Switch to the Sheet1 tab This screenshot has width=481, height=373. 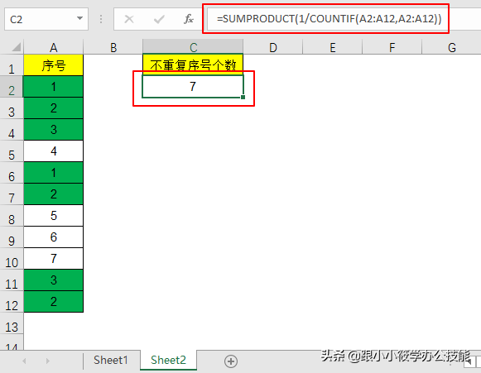pos(111,360)
